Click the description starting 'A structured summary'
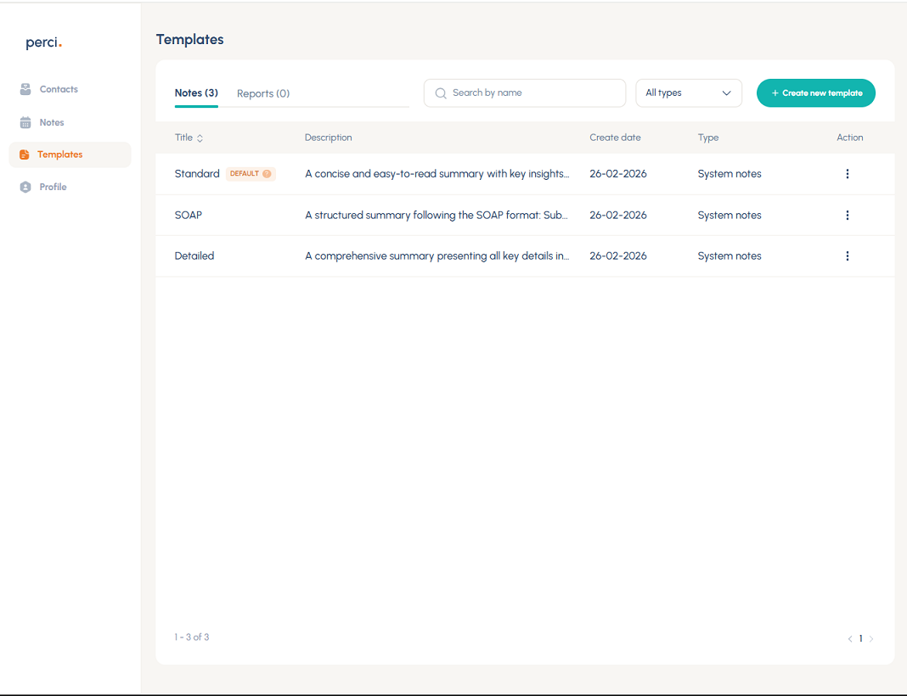The image size is (907, 696). click(437, 215)
